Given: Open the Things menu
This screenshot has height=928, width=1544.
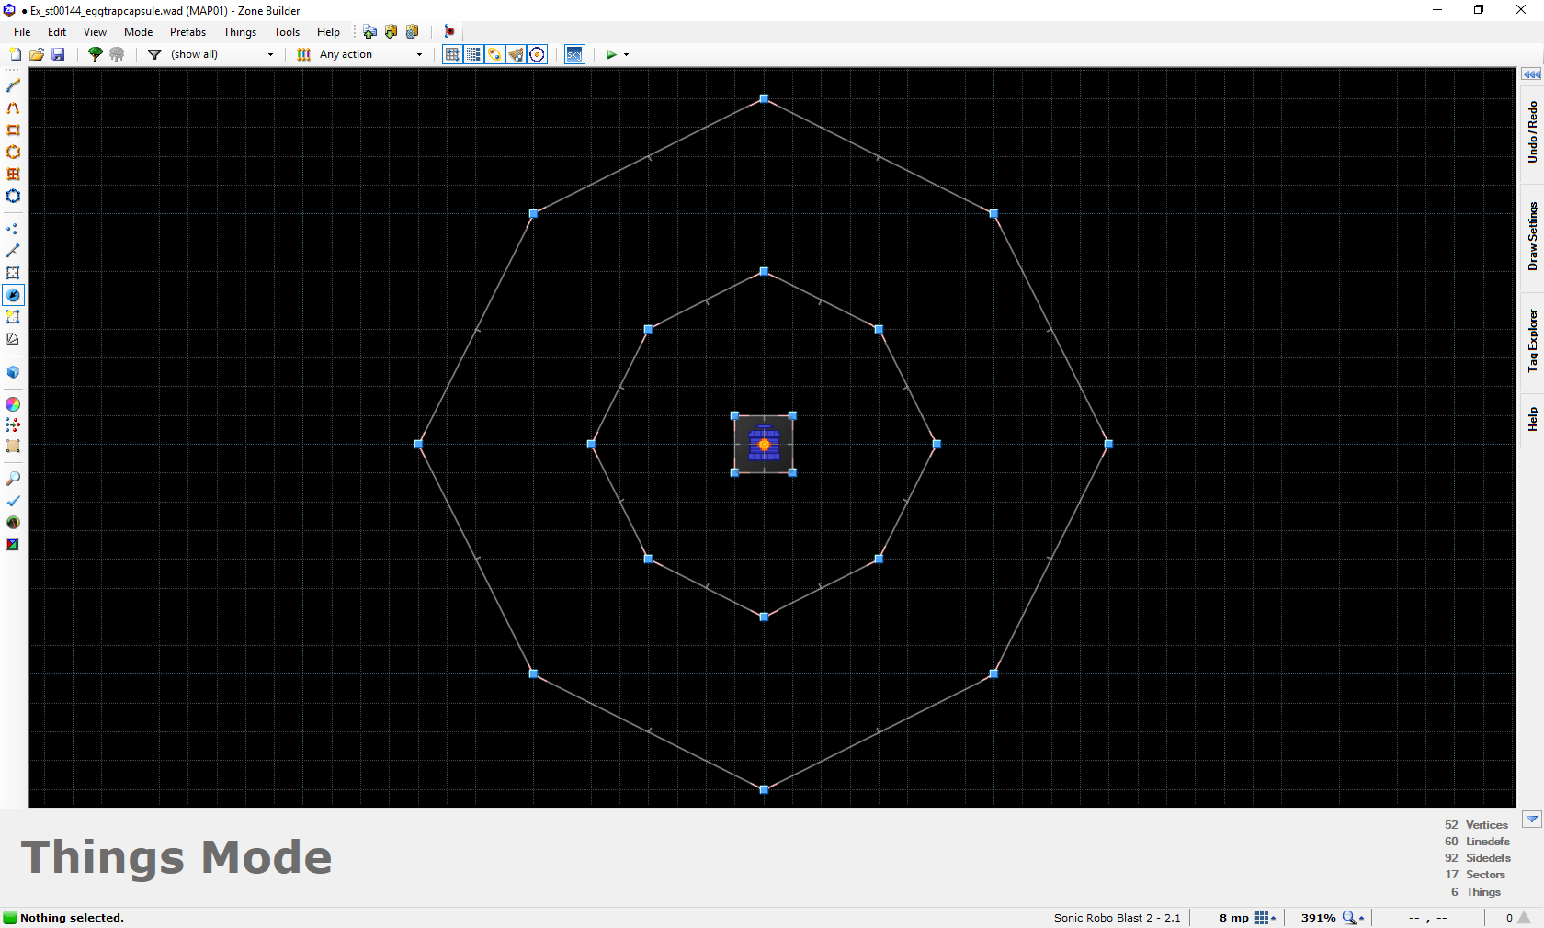Looking at the screenshot, I should [240, 32].
